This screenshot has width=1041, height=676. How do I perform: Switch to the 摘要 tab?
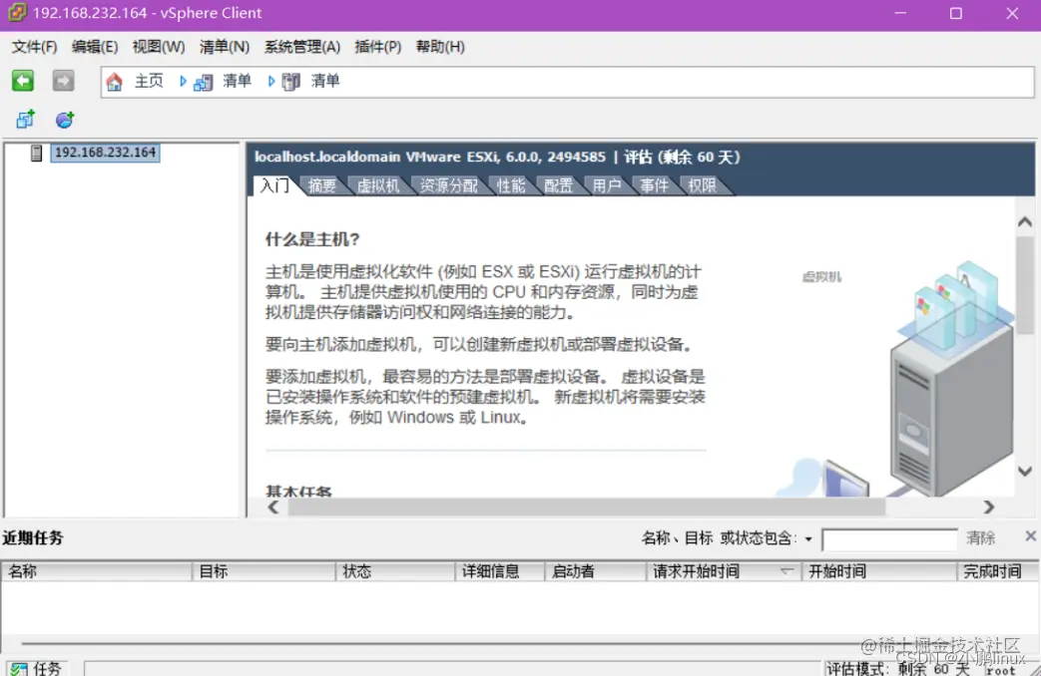322,185
